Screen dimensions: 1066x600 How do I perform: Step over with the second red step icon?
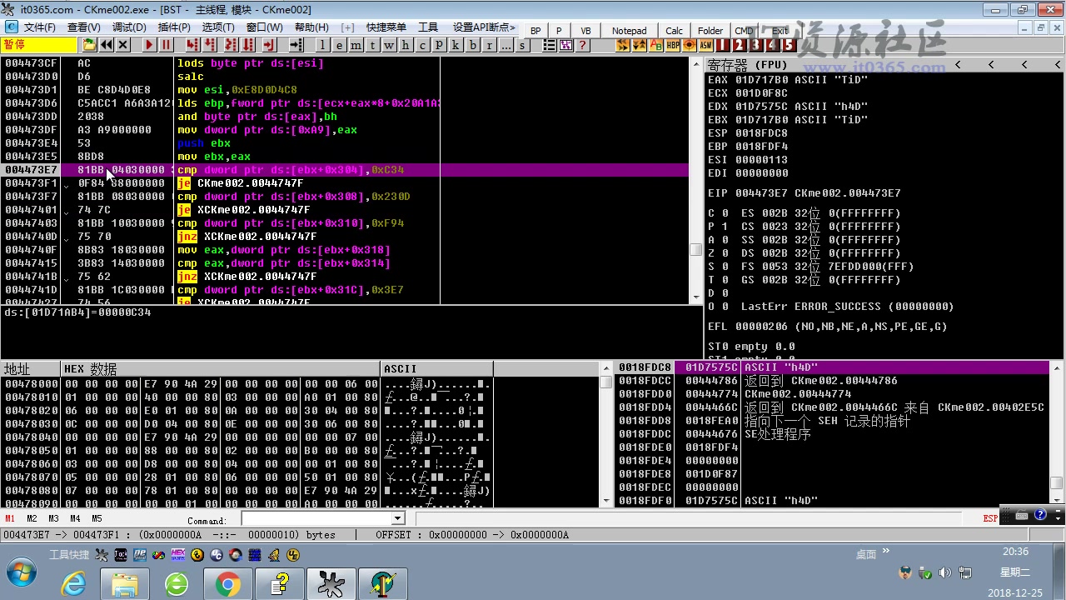(x=210, y=45)
